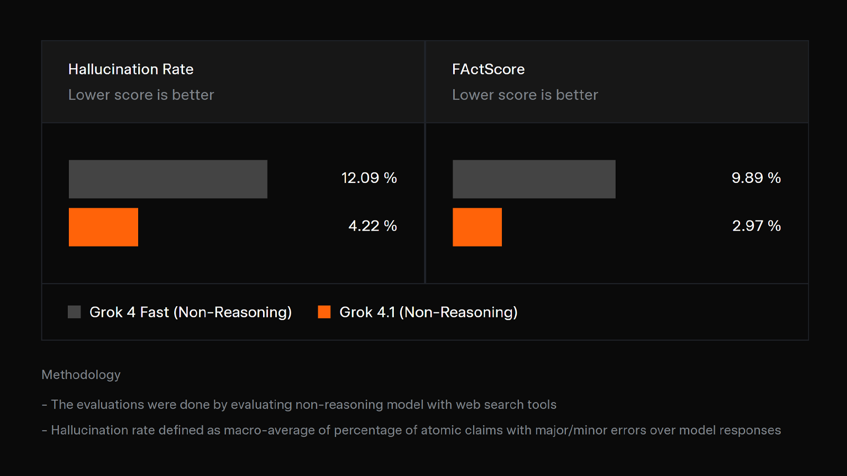Click the 2.97 % value label
Screen dimensions: 847x476
pyautogui.click(x=756, y=226)
